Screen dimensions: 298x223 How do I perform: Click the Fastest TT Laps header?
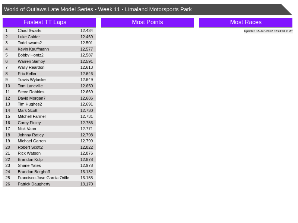pyautogui.click(x=49, y=22)
